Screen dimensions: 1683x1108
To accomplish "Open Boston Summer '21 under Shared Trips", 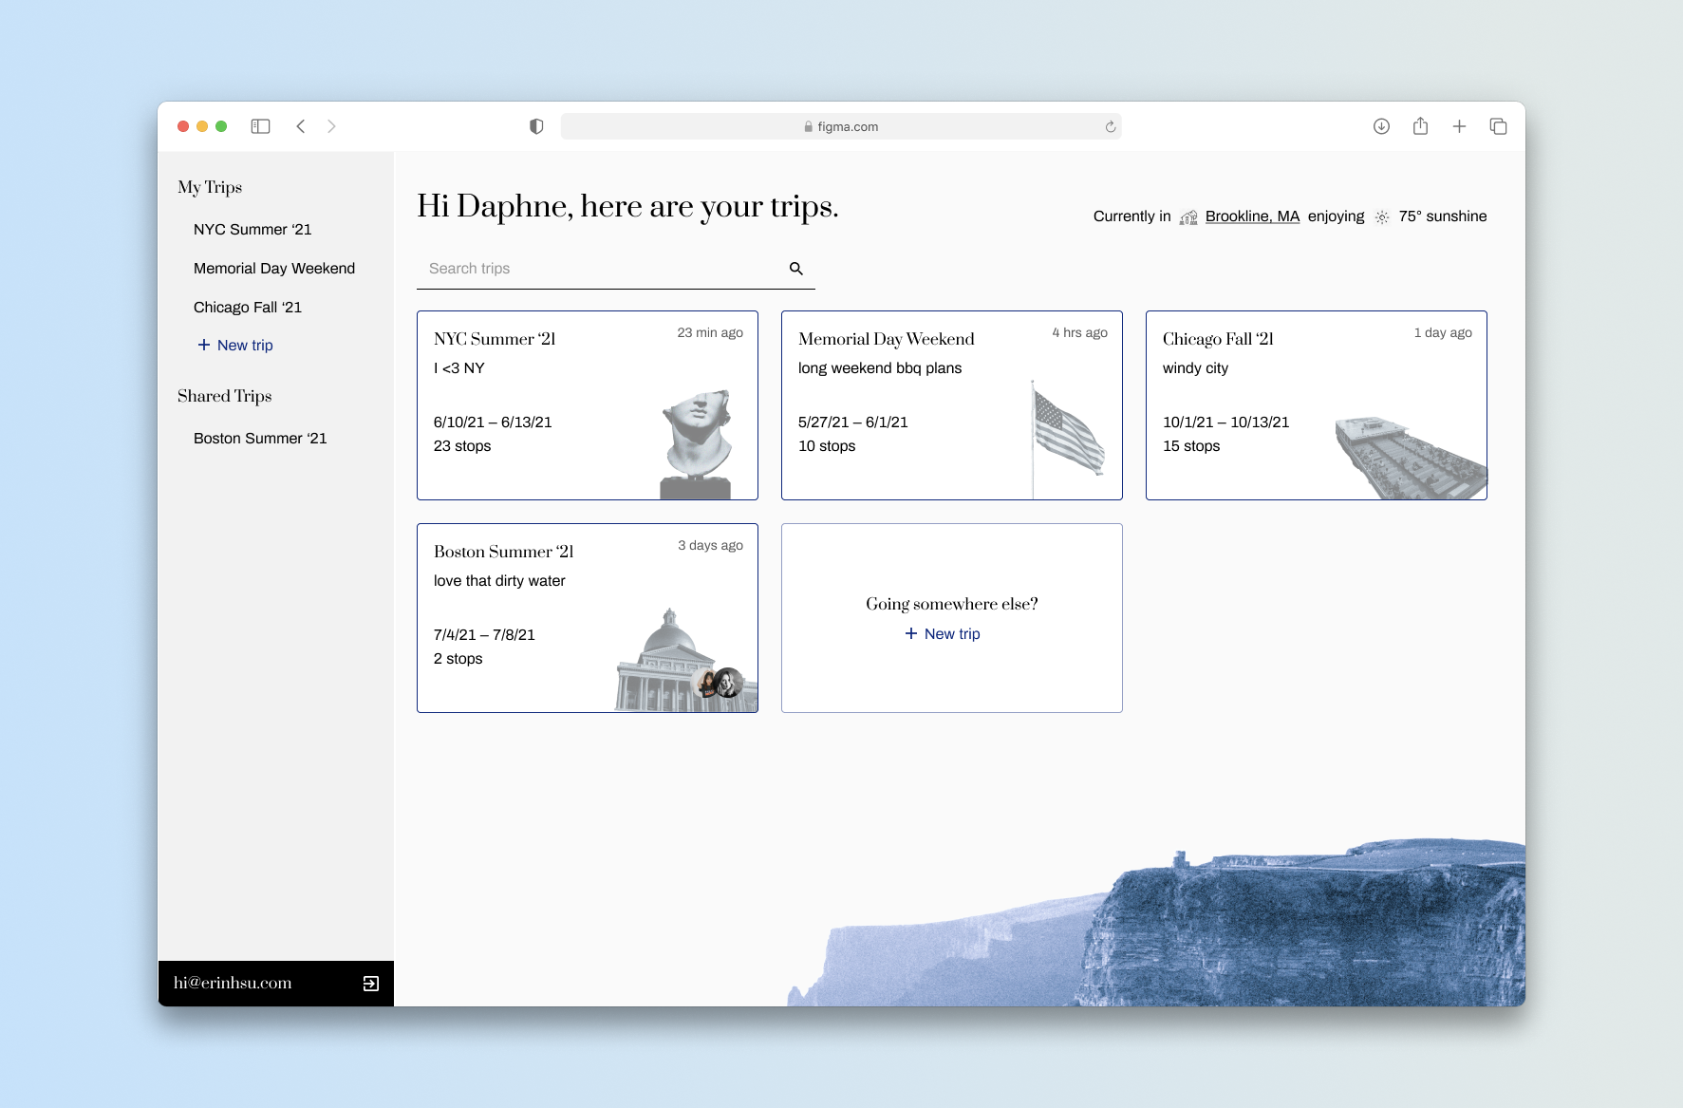I will 260,439.
